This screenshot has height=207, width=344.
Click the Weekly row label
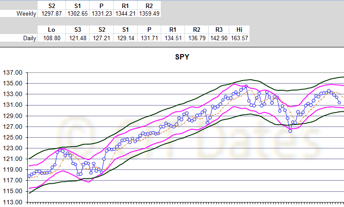26,13
